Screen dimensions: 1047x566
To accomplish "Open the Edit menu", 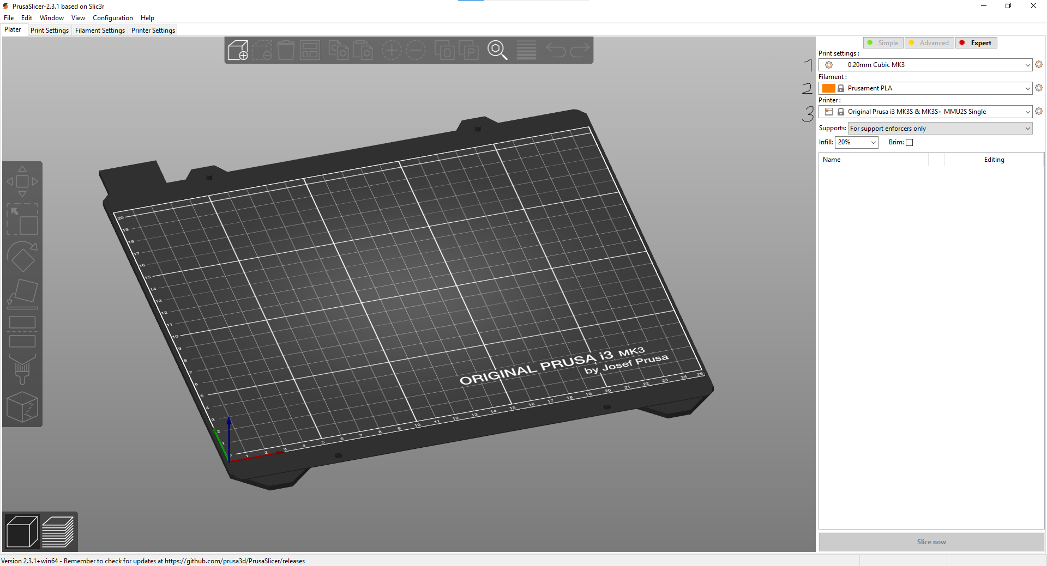I will 27,18.
